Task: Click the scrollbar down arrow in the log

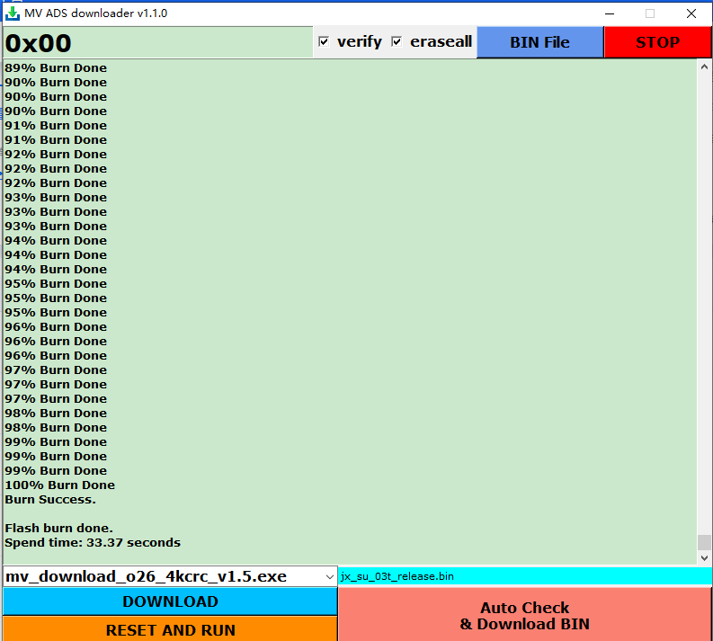Action: pyautogui.click(x=704, y=557)
